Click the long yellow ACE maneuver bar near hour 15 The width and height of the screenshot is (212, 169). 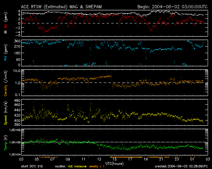(126, 157)
